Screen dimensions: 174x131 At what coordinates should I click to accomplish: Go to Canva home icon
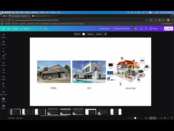pyautogui.click(x=4, y=28)
